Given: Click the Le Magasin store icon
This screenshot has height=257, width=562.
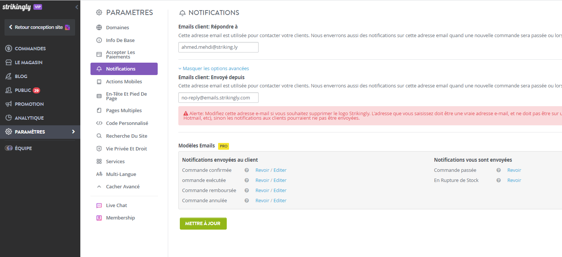Looking at the screenshot, I should [x=9, y=62].
